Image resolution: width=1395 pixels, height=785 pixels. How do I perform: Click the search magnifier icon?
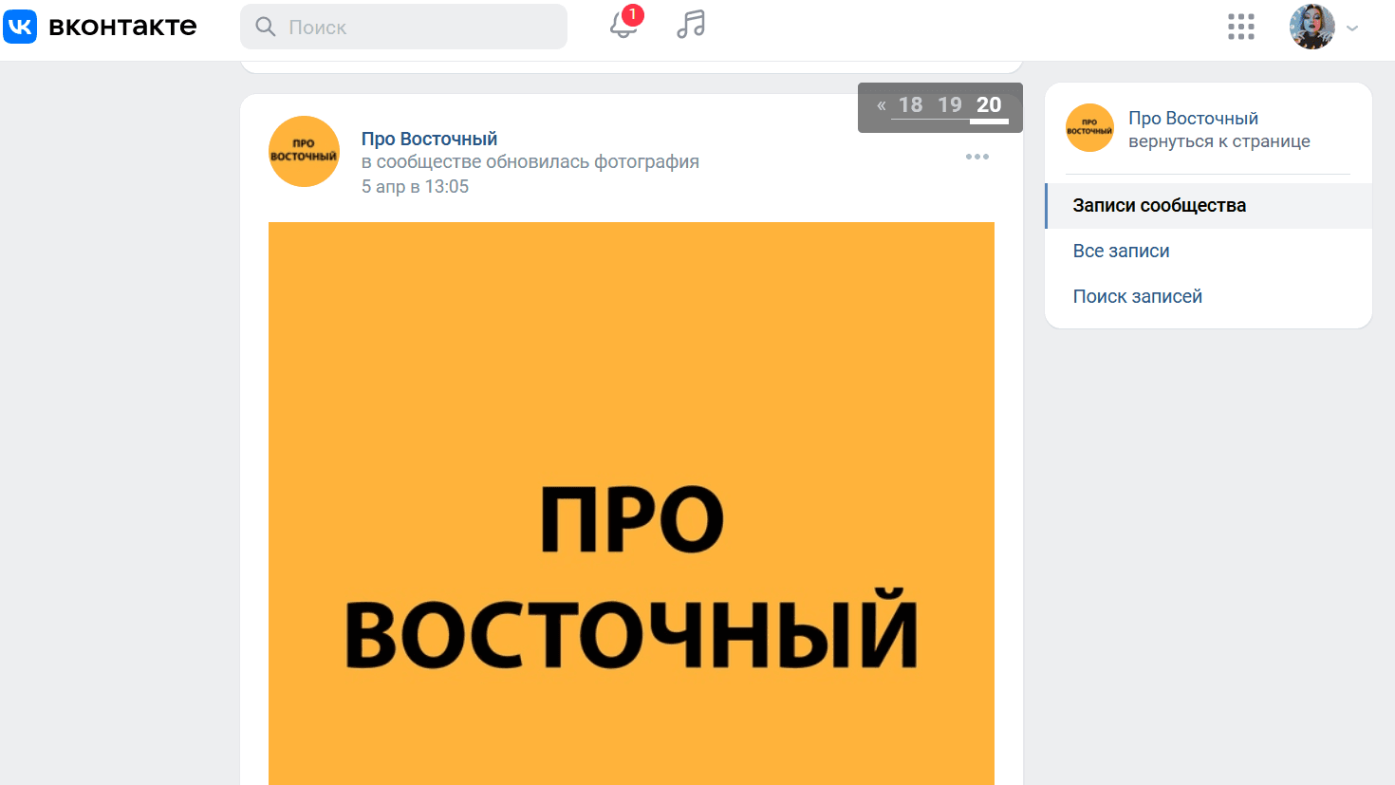click(266, 28)
